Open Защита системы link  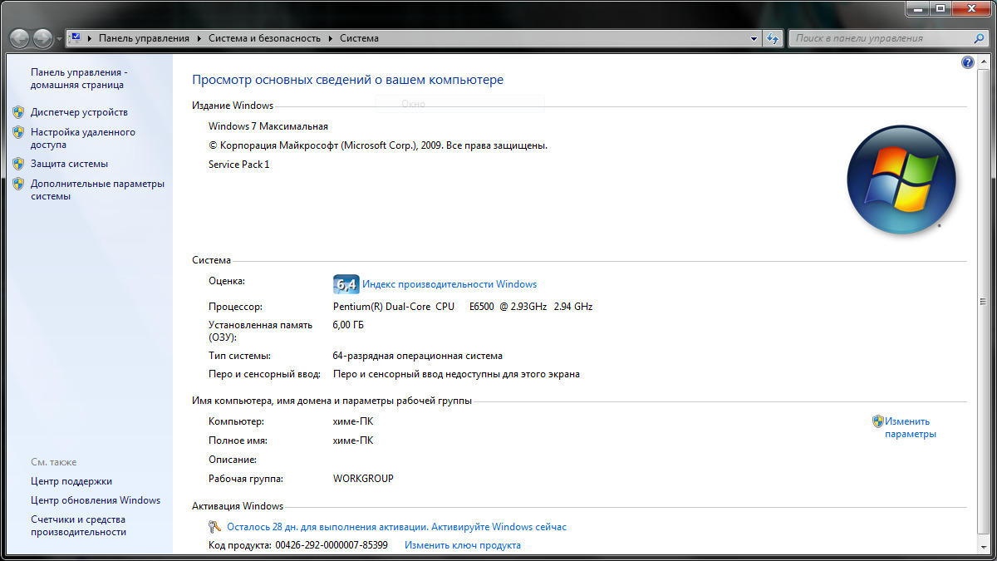coord(69,164)
